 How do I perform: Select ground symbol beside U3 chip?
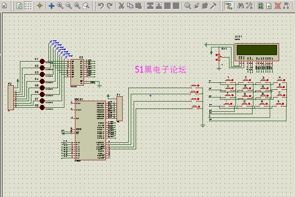coord(99,86)
